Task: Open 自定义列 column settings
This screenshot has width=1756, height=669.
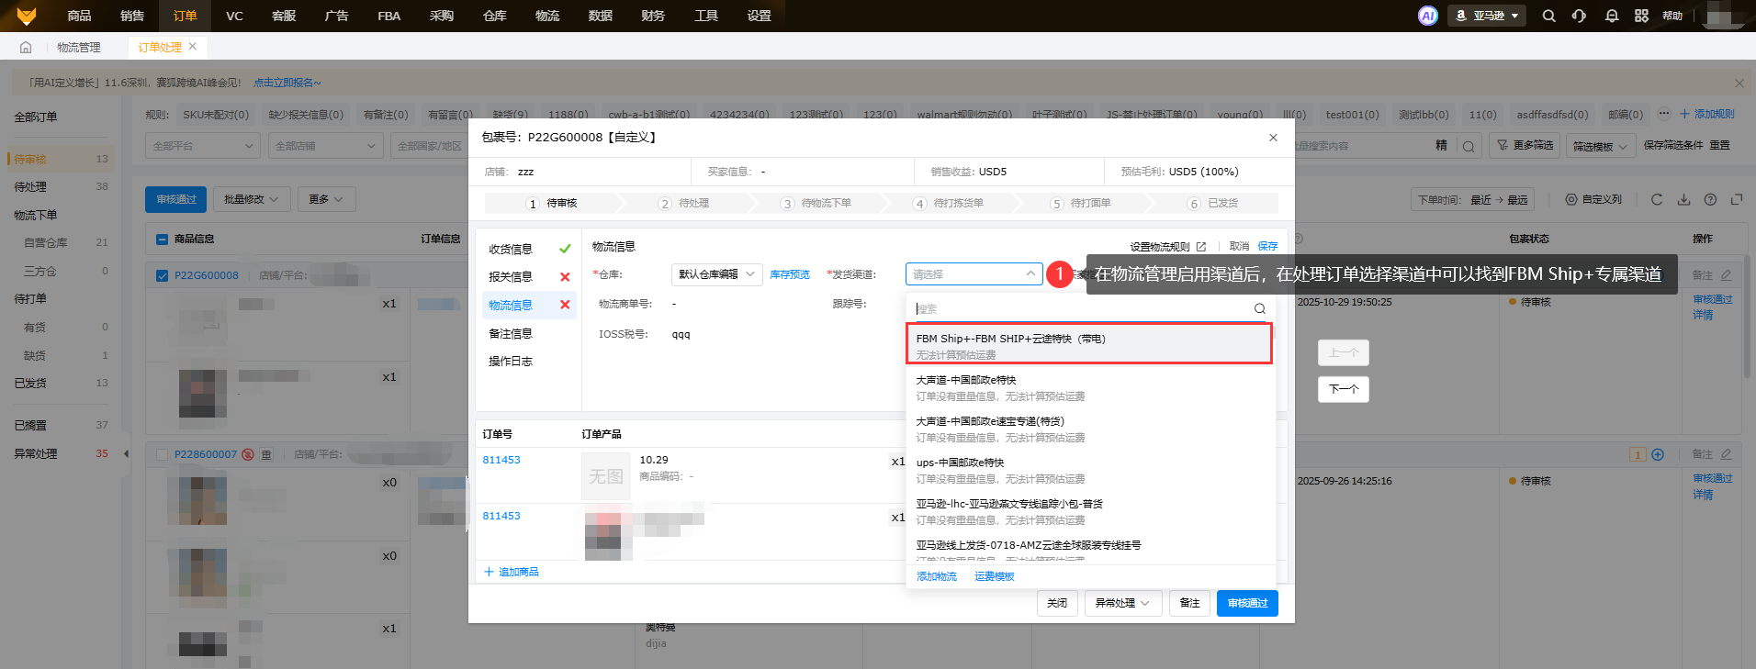Action: click(x=1593, y=199)
